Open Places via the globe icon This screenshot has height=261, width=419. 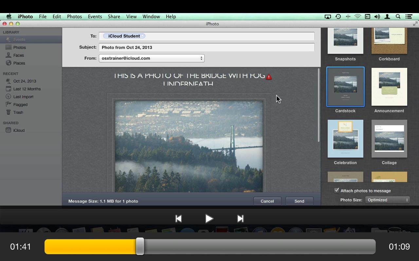click(x=9, y=63)
